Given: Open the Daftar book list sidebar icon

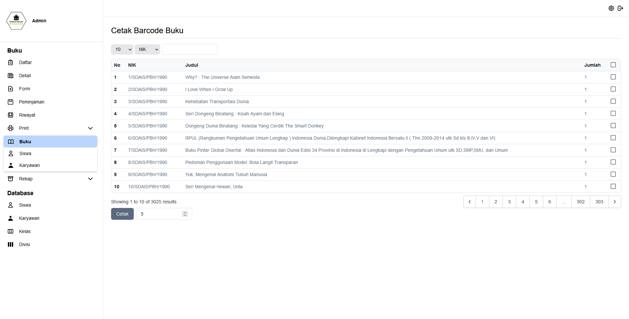Looking at the screenshot, I should [x=11, y=62].
